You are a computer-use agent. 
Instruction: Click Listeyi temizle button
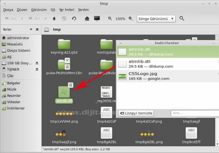[x=136, y=113]
